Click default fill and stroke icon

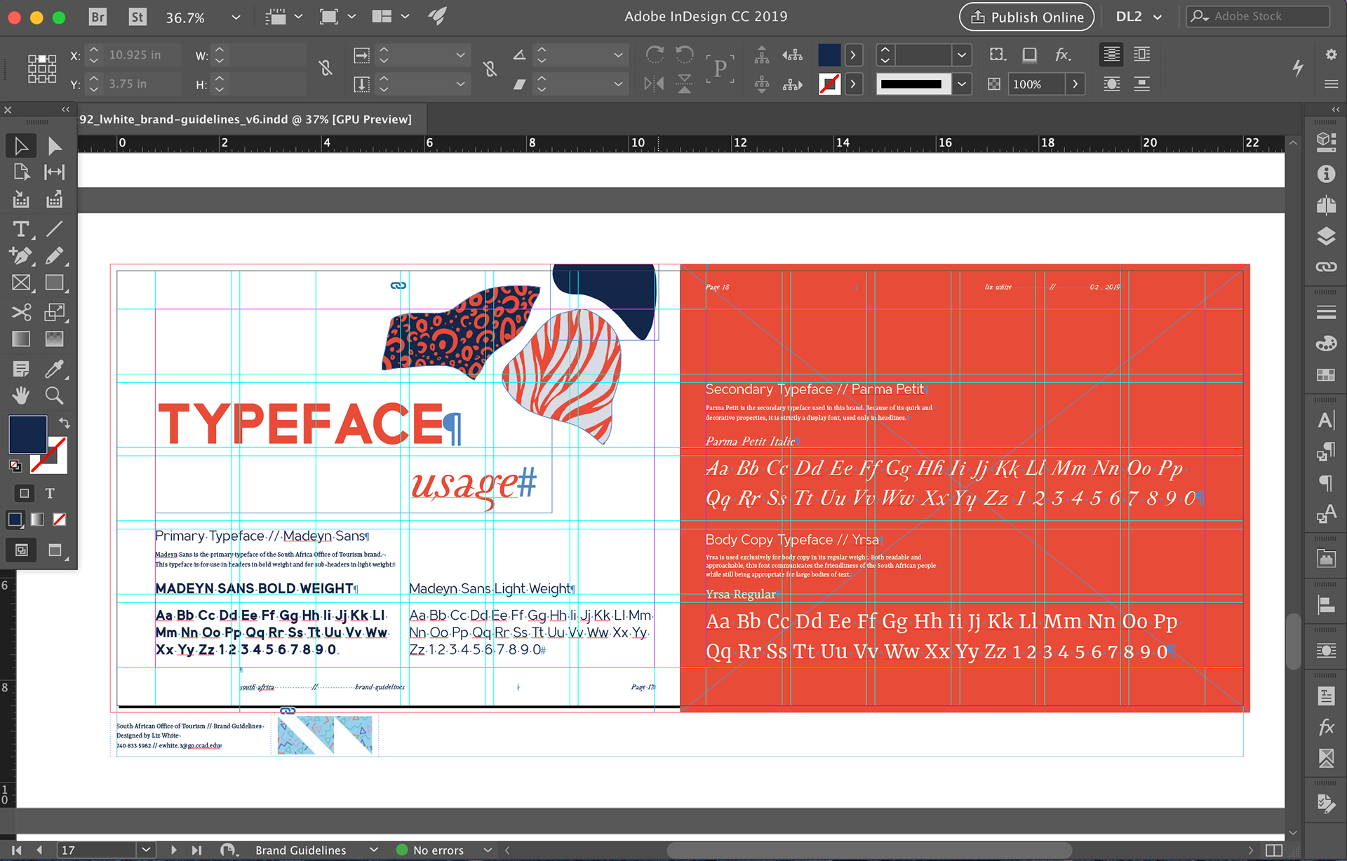pos(15,466)
